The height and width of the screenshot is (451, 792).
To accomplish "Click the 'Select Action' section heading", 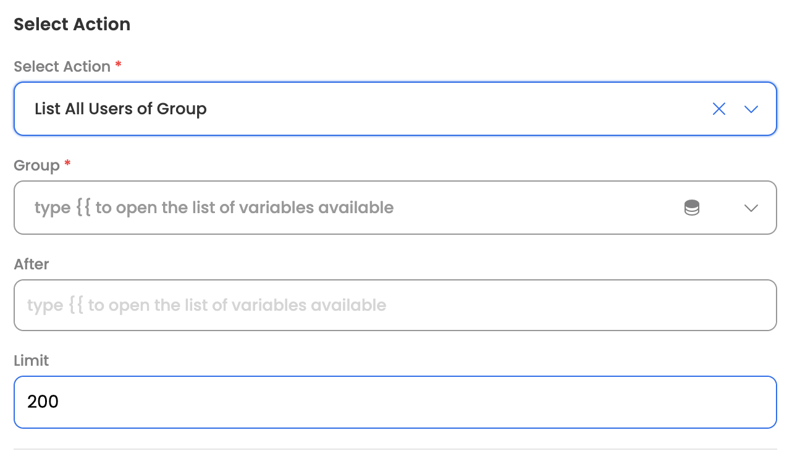I will tap(72, 25).
